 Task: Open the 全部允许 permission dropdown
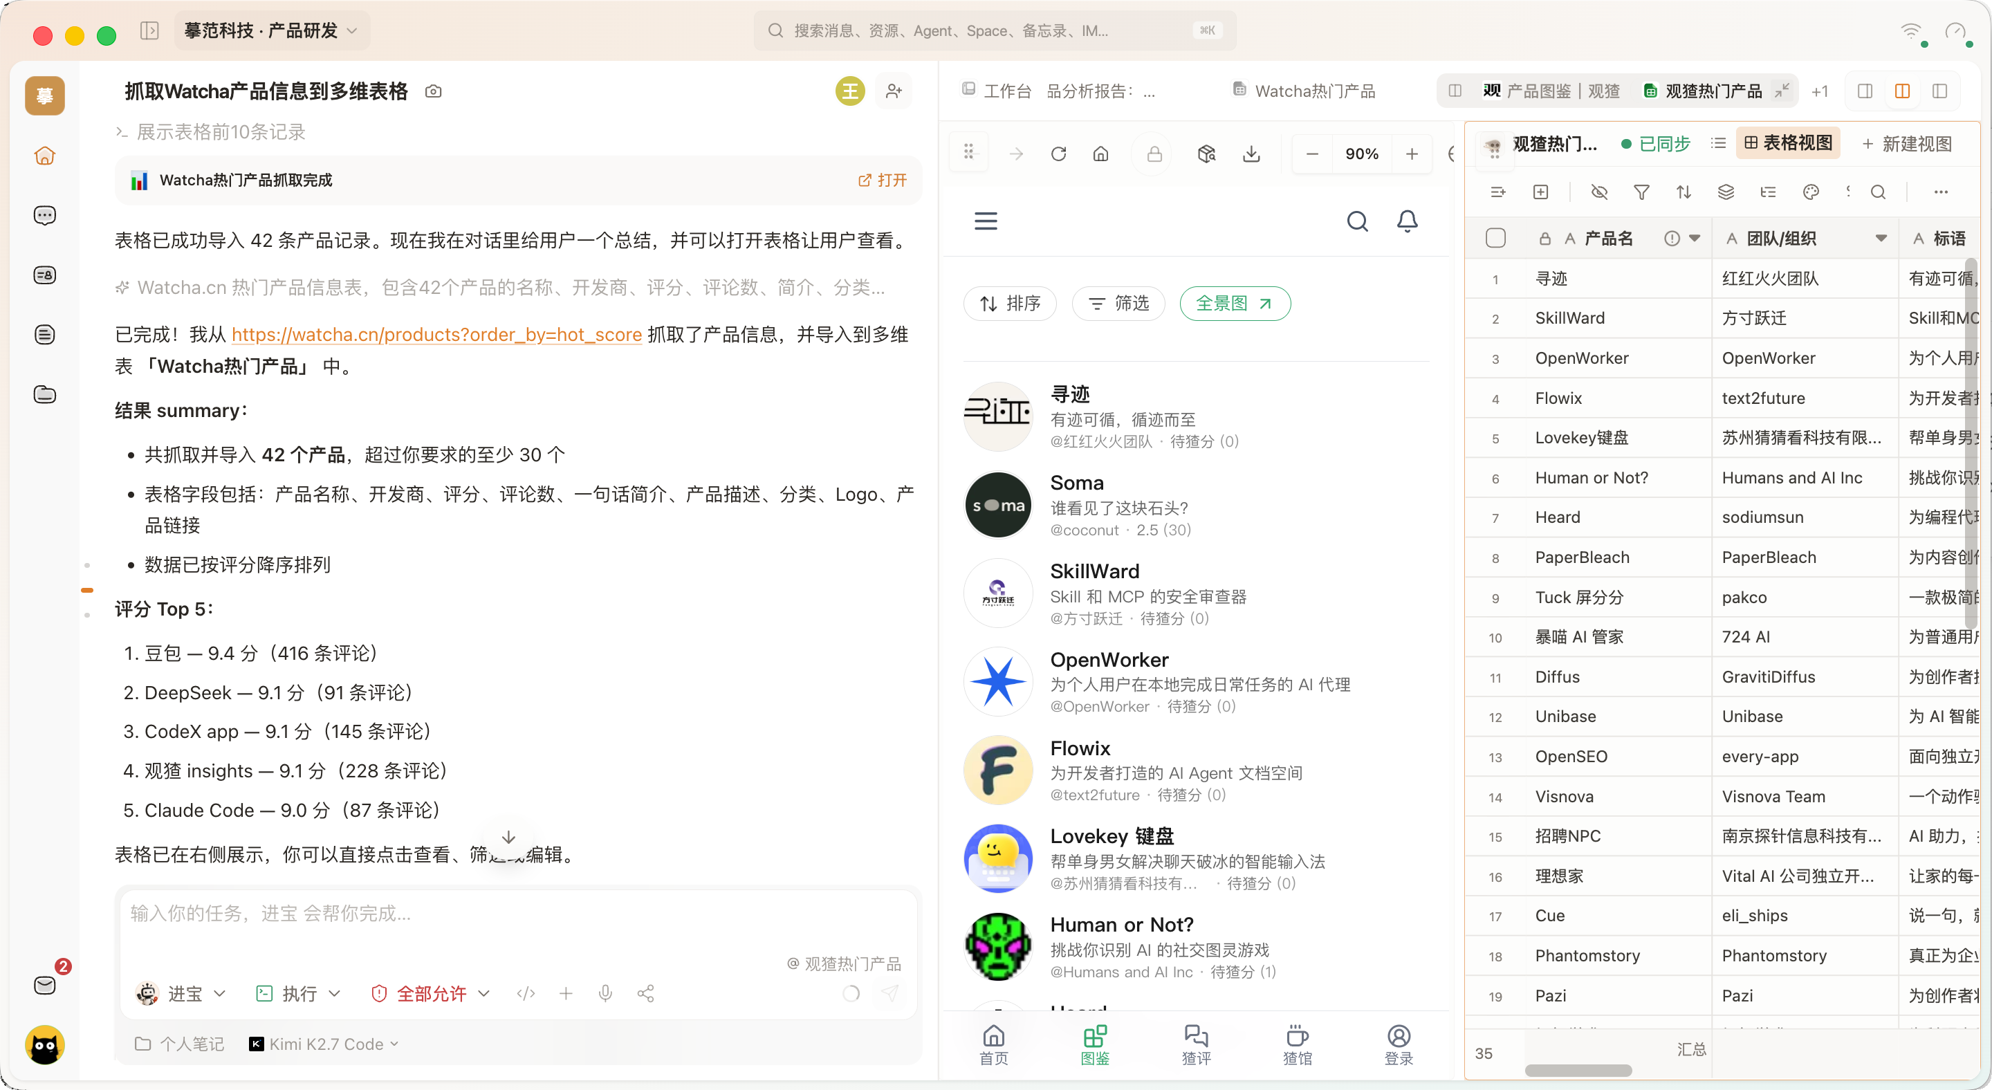pyautogui.click(x=431, y=993)
